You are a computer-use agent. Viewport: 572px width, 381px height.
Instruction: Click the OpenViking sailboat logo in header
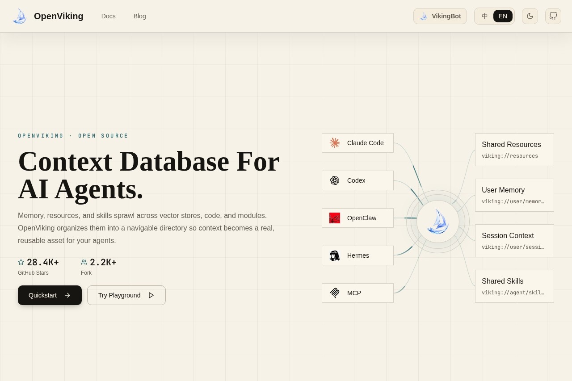coord(20,16)
